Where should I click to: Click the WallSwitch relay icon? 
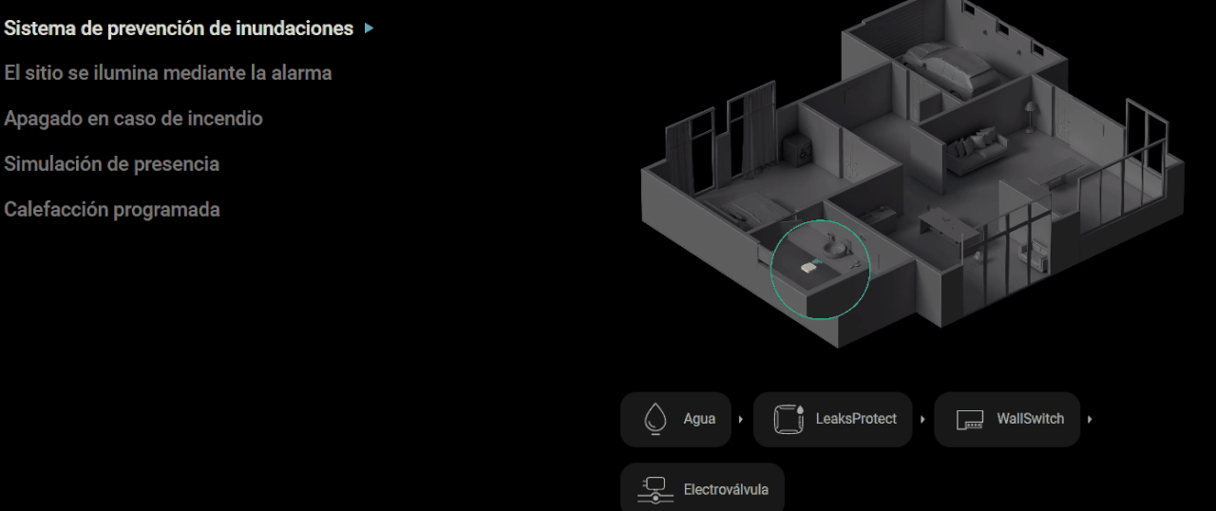pos(969,420)
